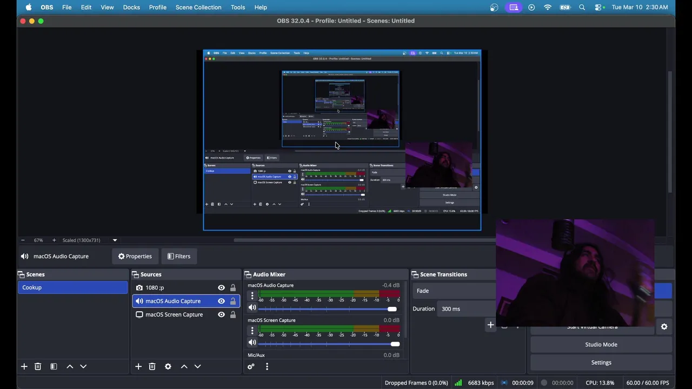692x389 pixels.
Task: Zoom in preview with plus icon
Action: (54, 240)
